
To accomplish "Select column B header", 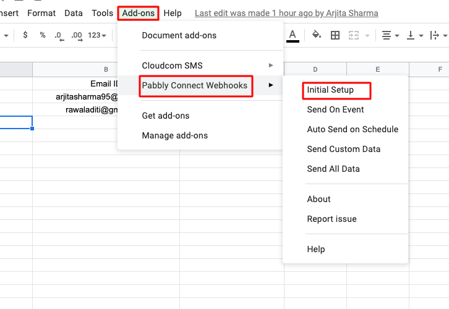I will click(x=106, y=69).
